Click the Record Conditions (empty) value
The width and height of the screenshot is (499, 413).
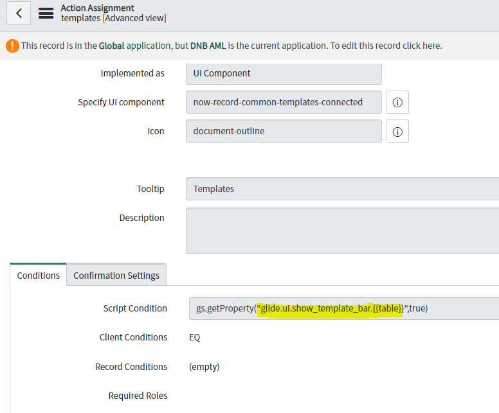(204, 367)
